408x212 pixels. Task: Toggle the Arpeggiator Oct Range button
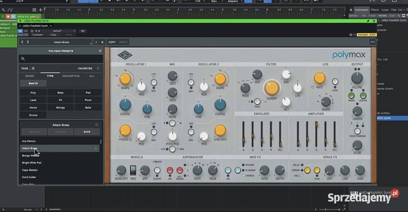(x=179, y=170)
